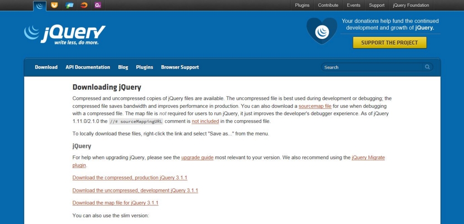Open Support in the top bar
The height and width of the screenshot is (224, 464).
click(x=377, y=5)
